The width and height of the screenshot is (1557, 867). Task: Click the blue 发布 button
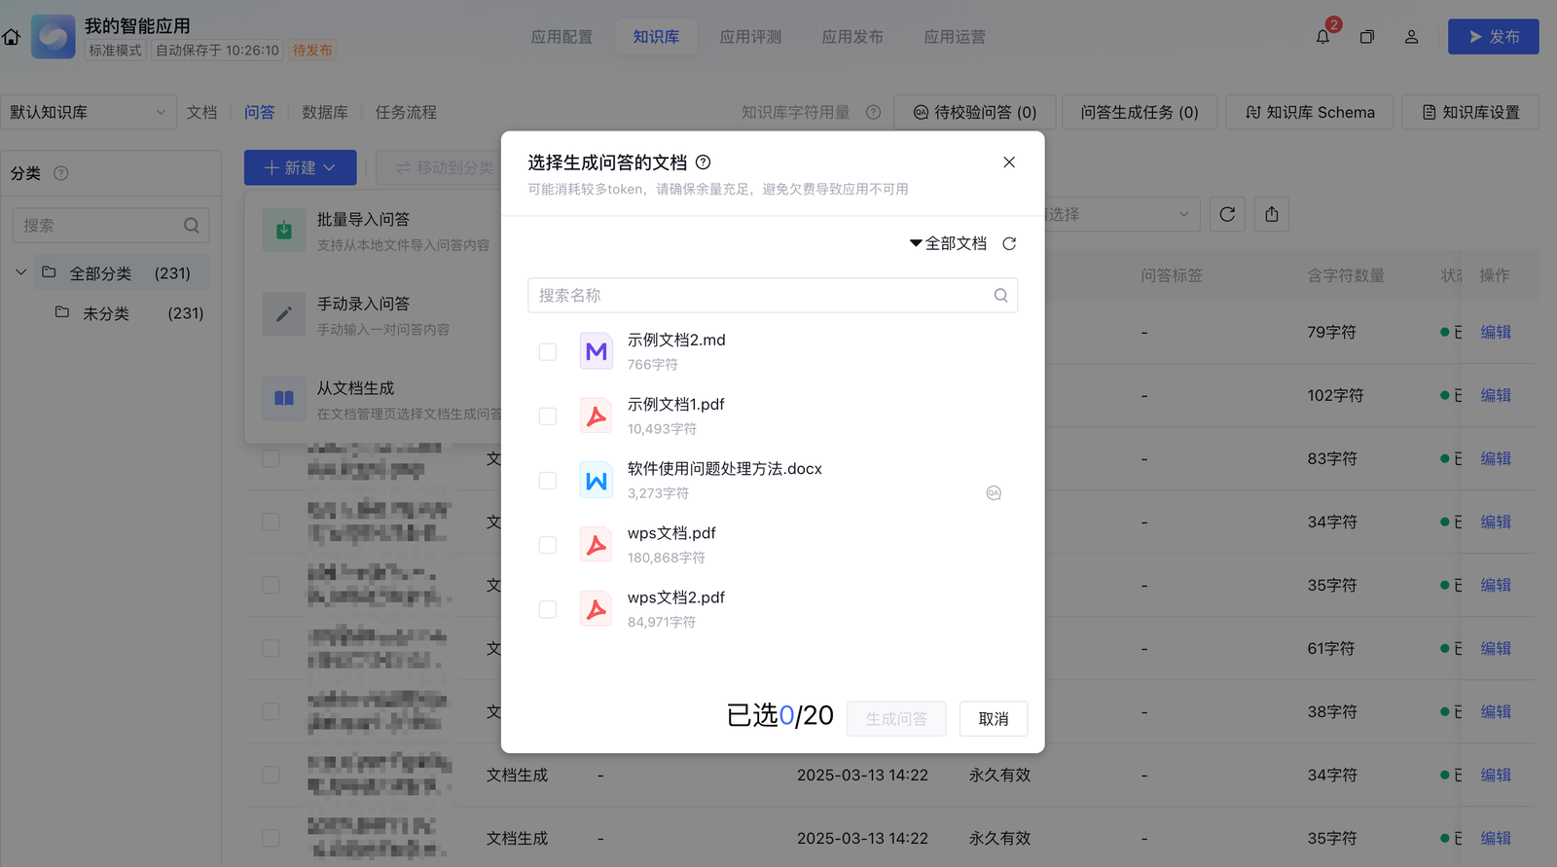point(1493,37)
